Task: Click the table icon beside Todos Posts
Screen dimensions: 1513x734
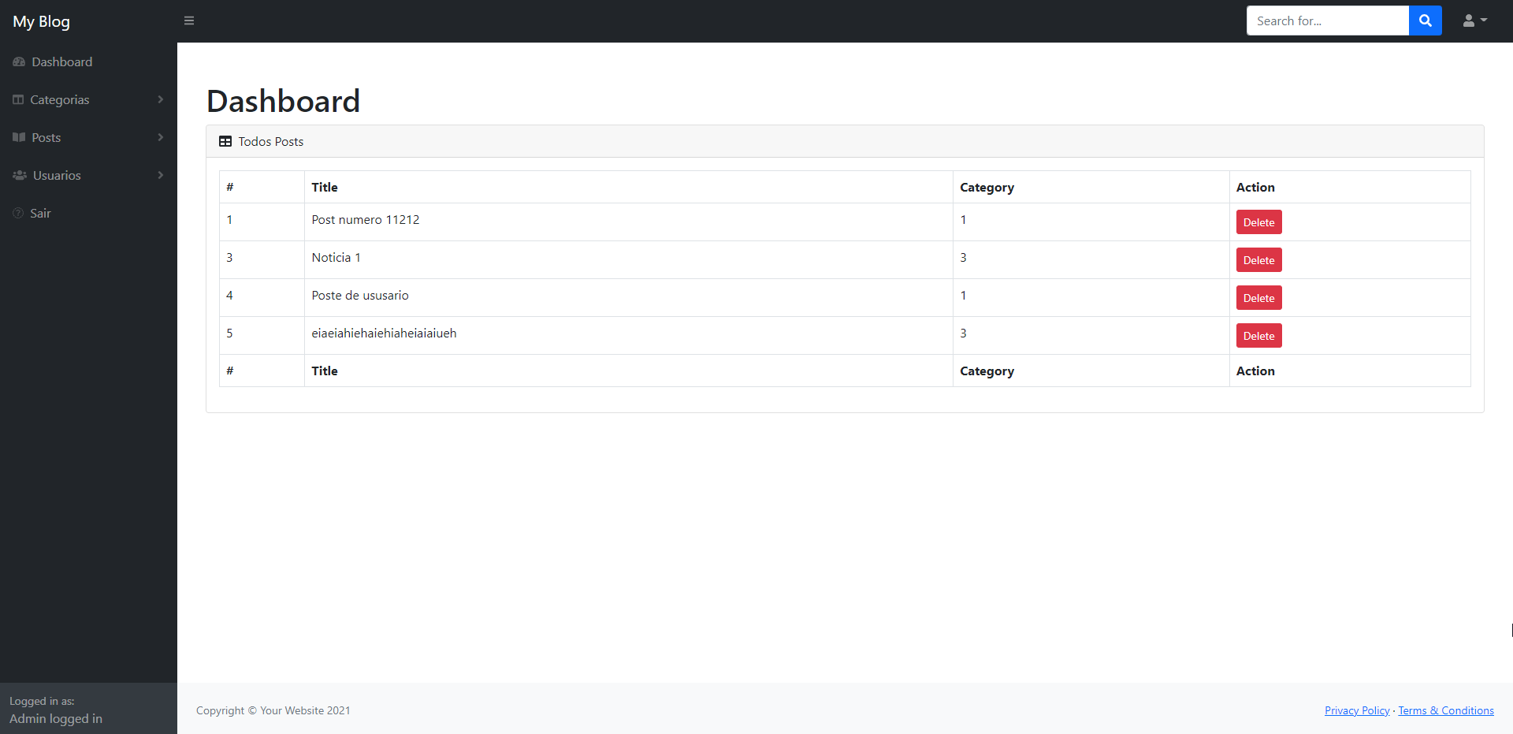Action: tap(225, 141)
